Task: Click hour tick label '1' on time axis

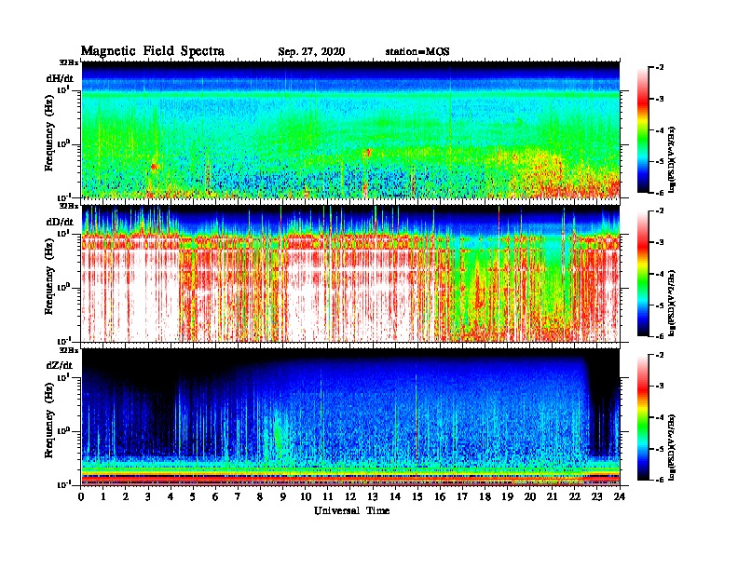Action: pos(103,496)
